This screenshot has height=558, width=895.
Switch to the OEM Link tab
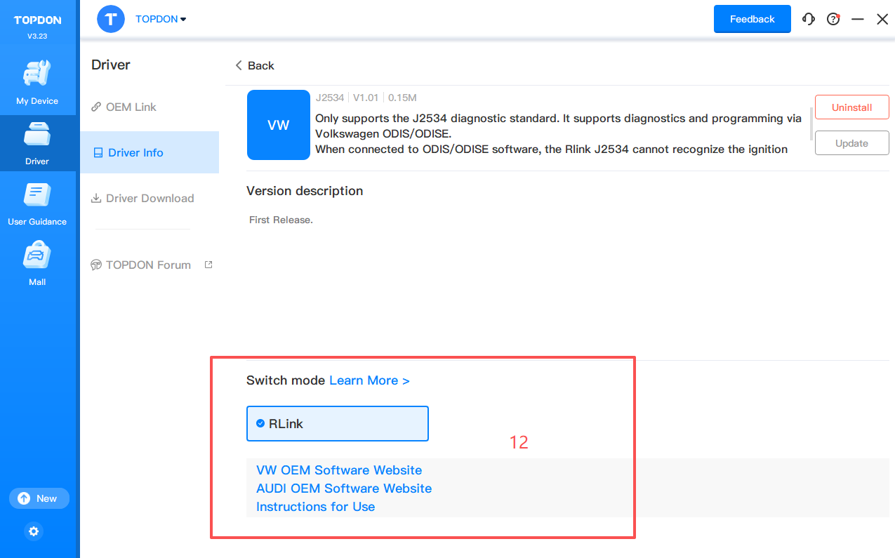(131, 107)
